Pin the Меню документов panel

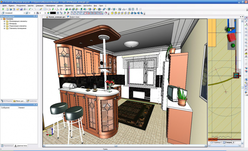coord(34,16)
